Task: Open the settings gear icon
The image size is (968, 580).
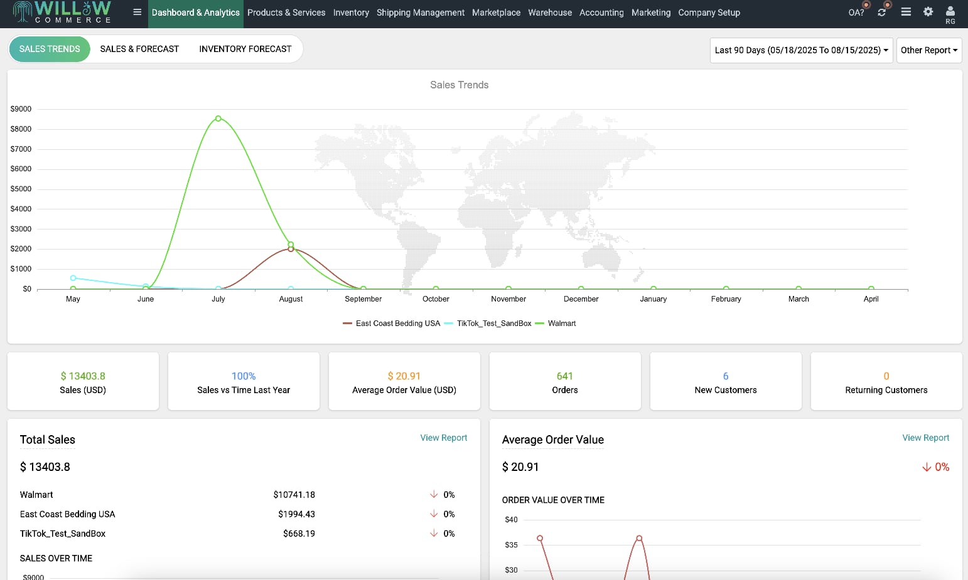Action: click(928, 12)
